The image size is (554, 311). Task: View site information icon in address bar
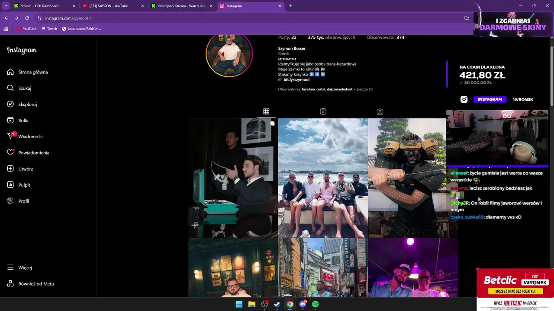39,18
